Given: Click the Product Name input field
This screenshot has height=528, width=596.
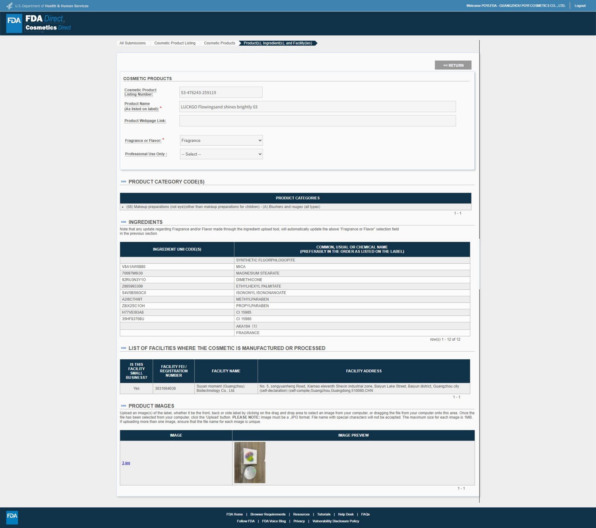Looking at the screenshot, I should coord(317,107).
